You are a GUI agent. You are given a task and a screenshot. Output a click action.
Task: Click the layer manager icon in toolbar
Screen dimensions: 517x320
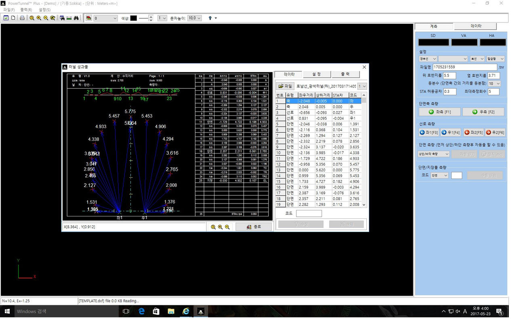[89, 18]
